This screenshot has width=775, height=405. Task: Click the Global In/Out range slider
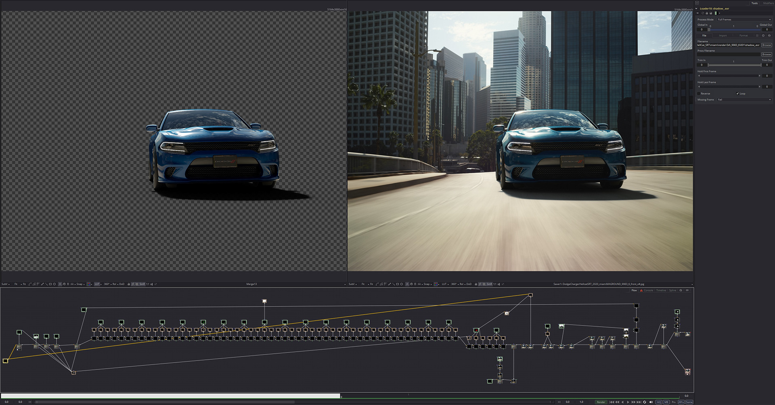click(734, 30)
